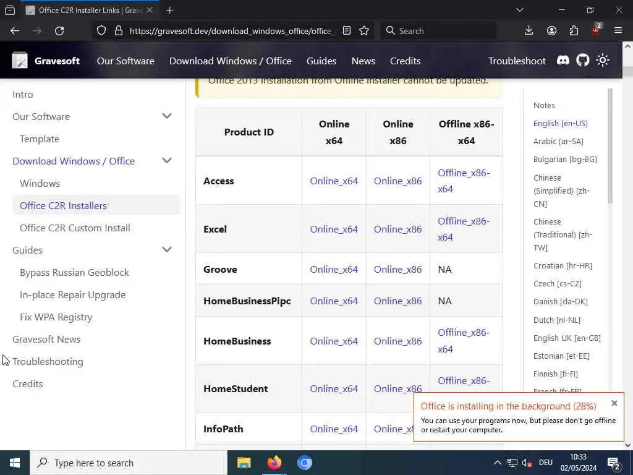The height and width of the screenshot is (475, 633).
Task: Open News in top navbar
Action: pos(363,61)
